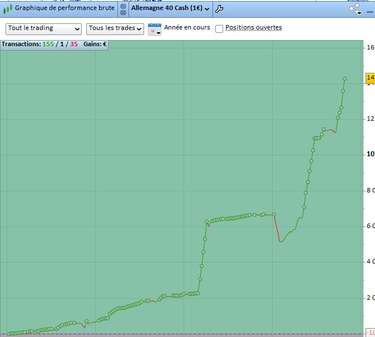Open the wrench settings icon

219,9
